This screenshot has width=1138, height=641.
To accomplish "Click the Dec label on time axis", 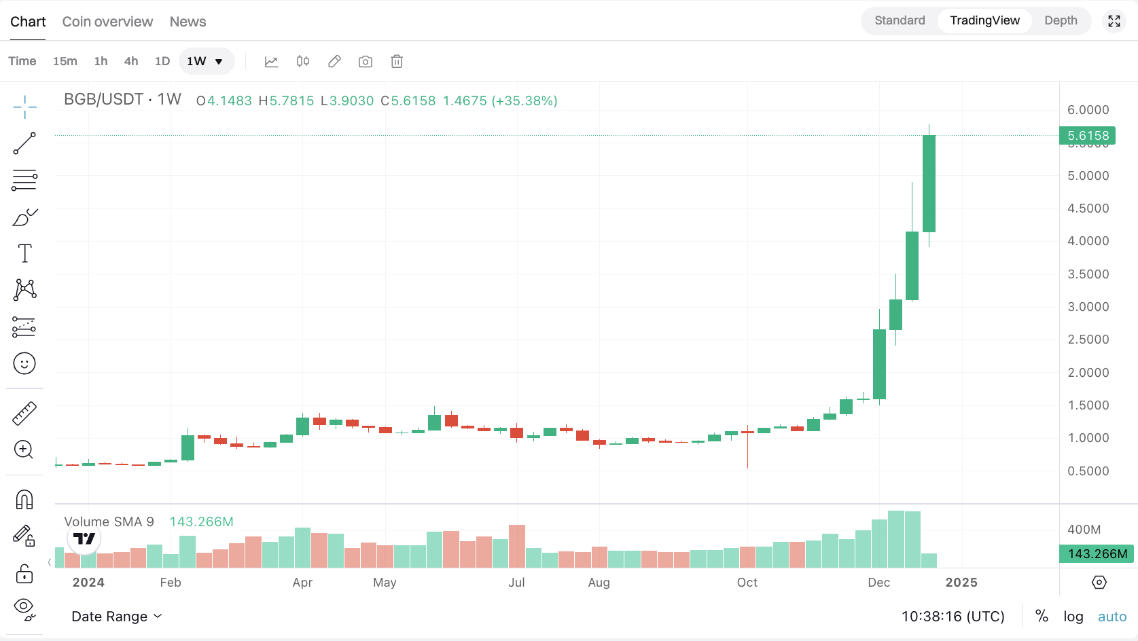I will pyautogui.click(x=879, y=583).
